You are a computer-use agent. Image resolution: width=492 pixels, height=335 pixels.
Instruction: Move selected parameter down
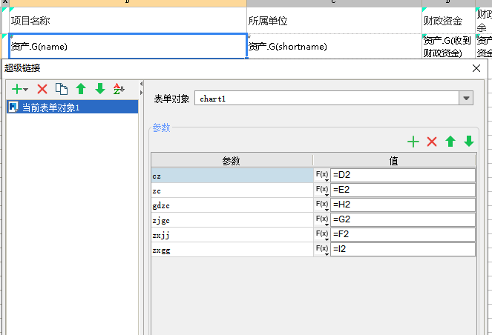pyautogui.click(x=469, y=142)
